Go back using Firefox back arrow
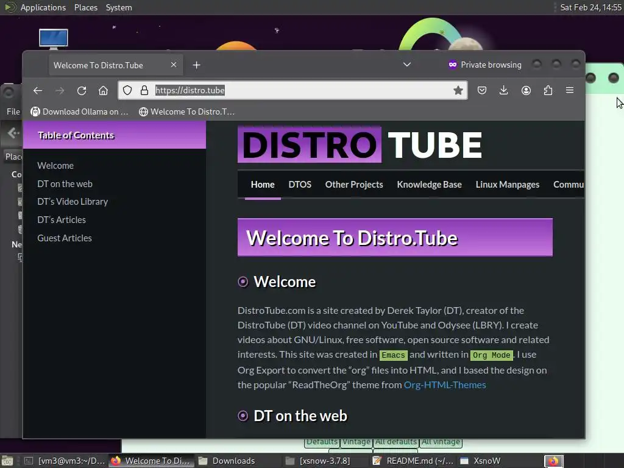 [x=38, y=90]
